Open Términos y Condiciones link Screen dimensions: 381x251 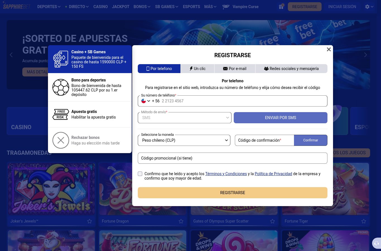226,174
